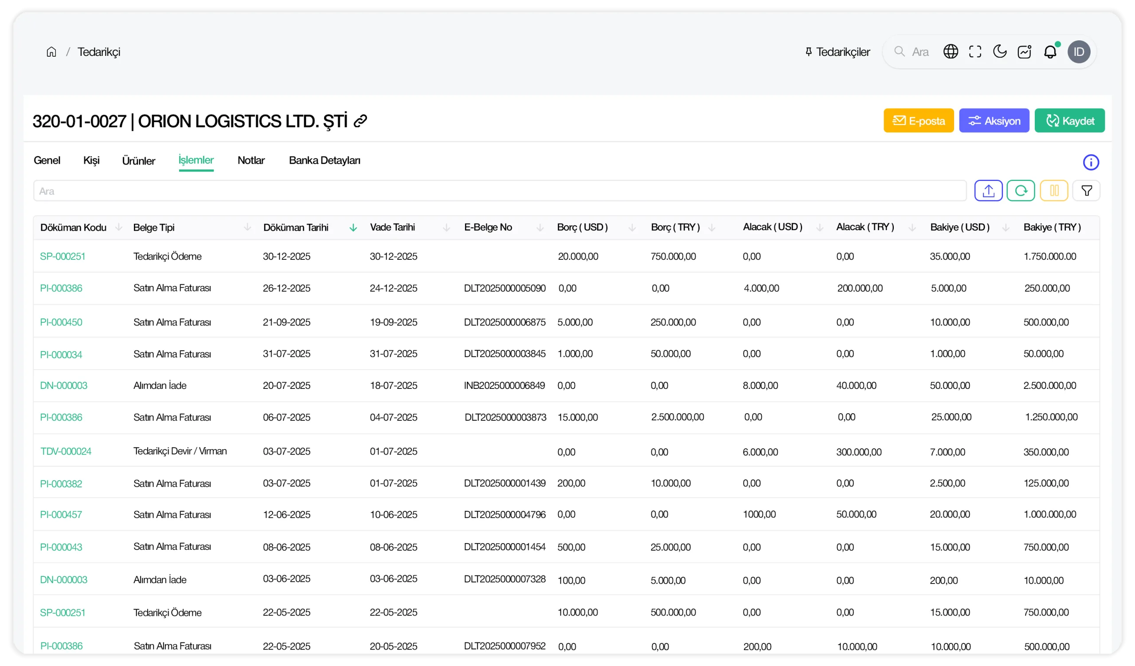Switch to the Genel tab
This screenshot has width=1135, height=666.
(47, 161)
